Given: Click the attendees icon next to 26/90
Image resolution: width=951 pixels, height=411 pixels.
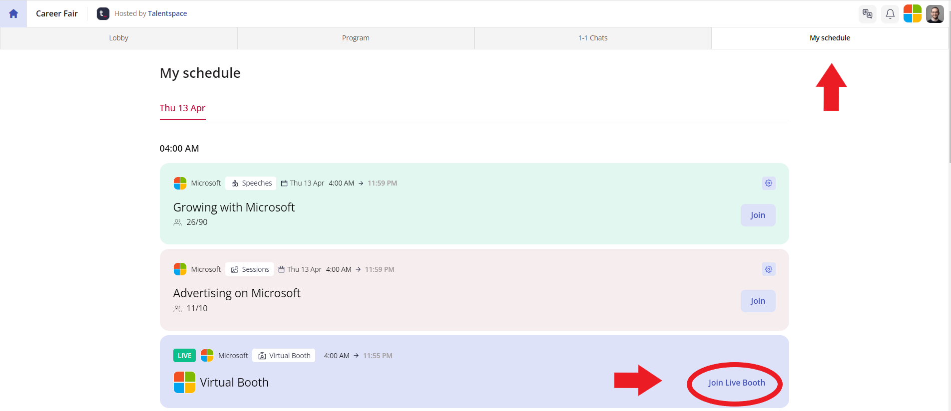Looking at the screenshot, I should (x=177, y=222).
